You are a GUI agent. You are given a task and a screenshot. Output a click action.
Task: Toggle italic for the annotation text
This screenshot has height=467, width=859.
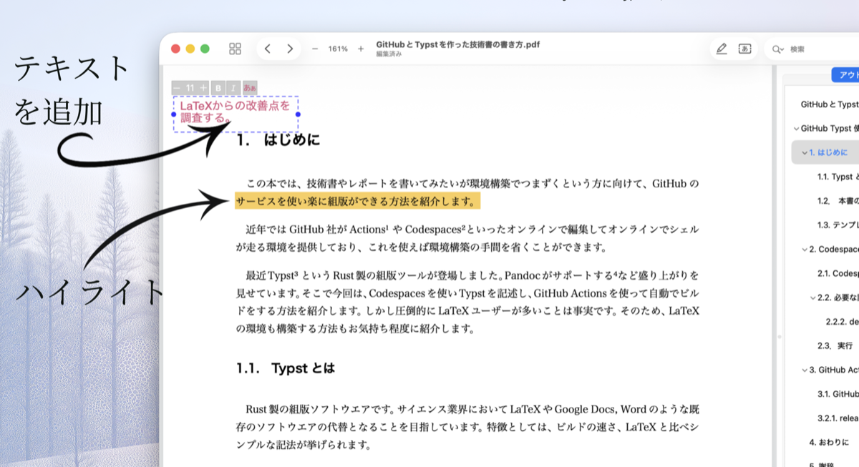[233, 87]
